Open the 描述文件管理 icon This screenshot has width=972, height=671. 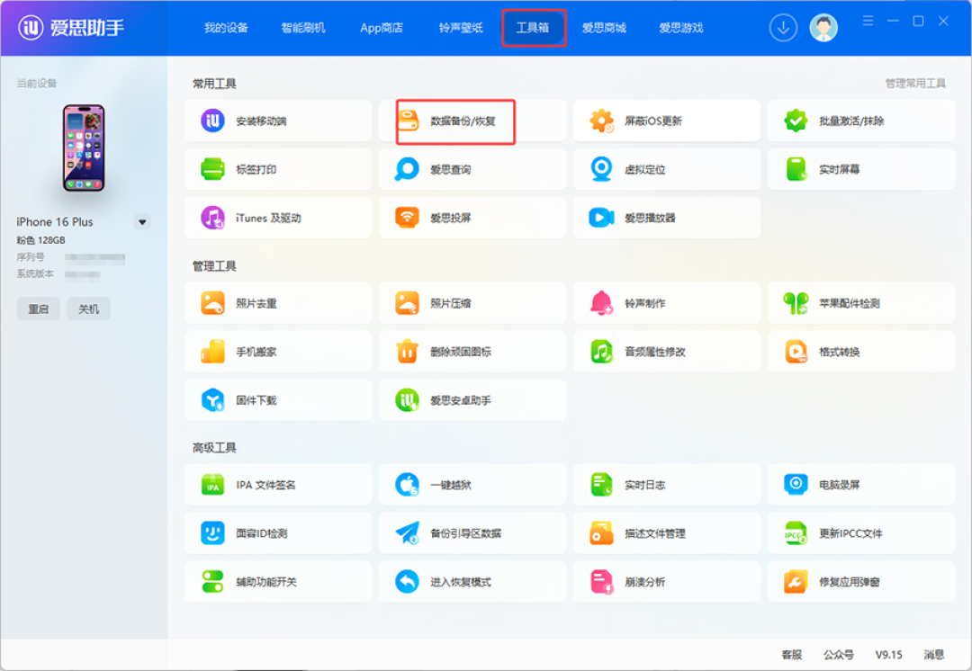(x=601, y=532)
